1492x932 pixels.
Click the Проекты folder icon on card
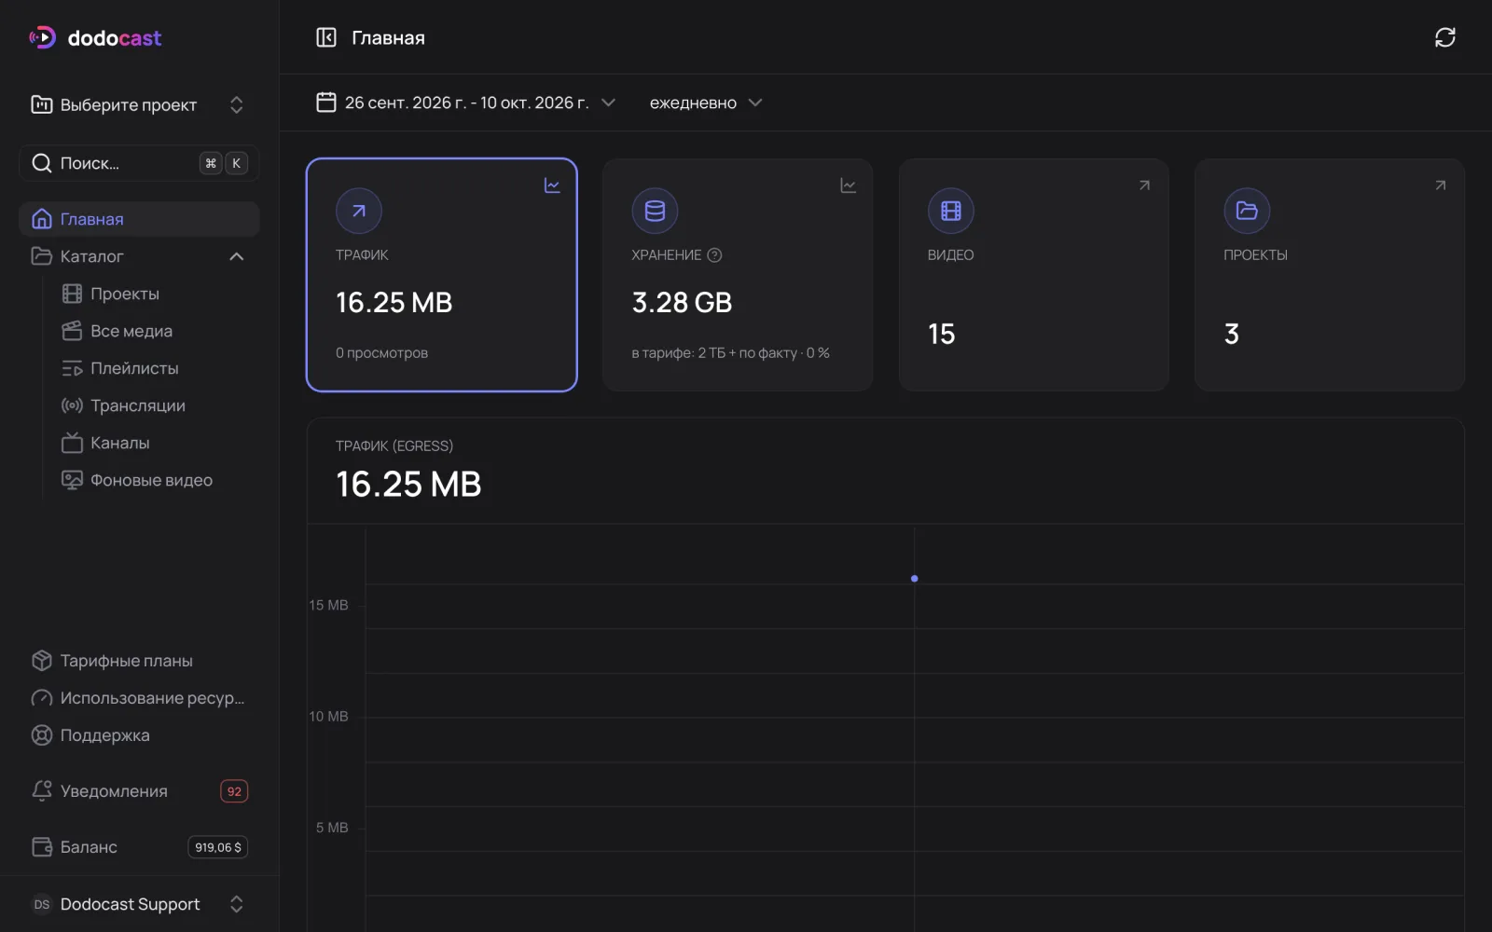pyautogui.click(x=1247, y=211)
